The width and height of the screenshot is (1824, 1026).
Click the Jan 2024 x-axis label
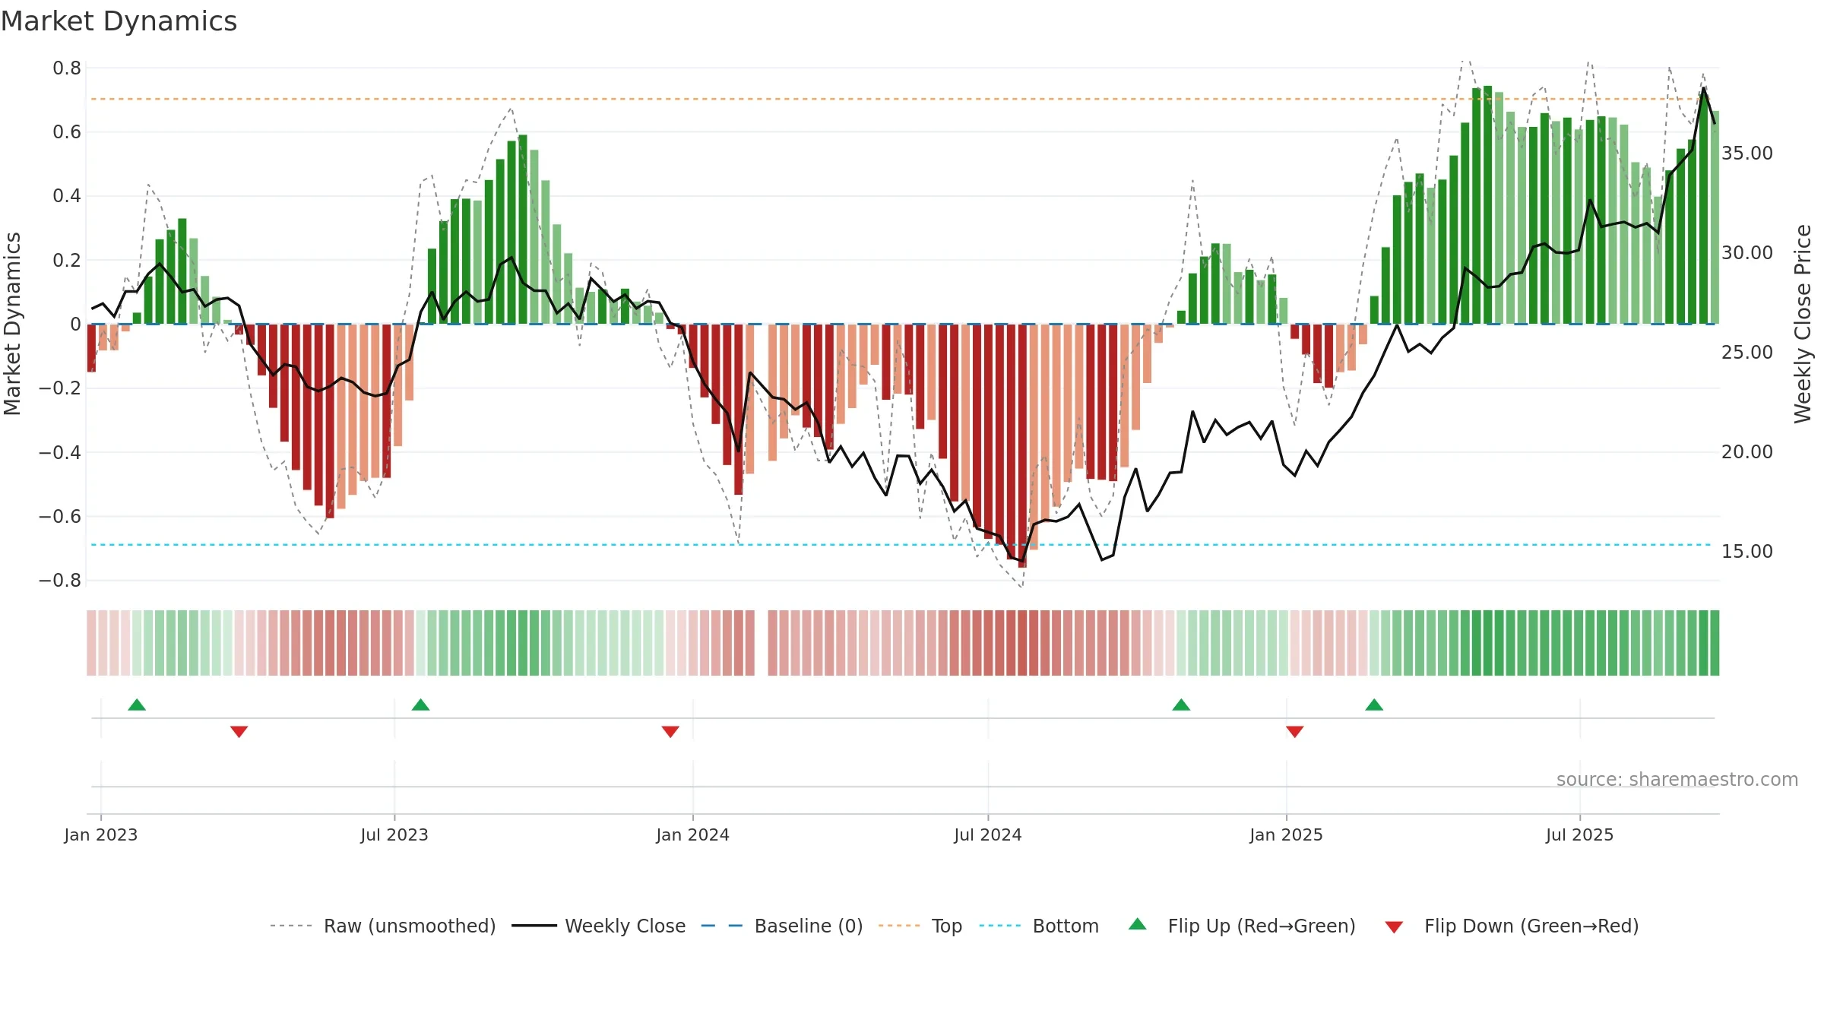(x=693, y=834)
